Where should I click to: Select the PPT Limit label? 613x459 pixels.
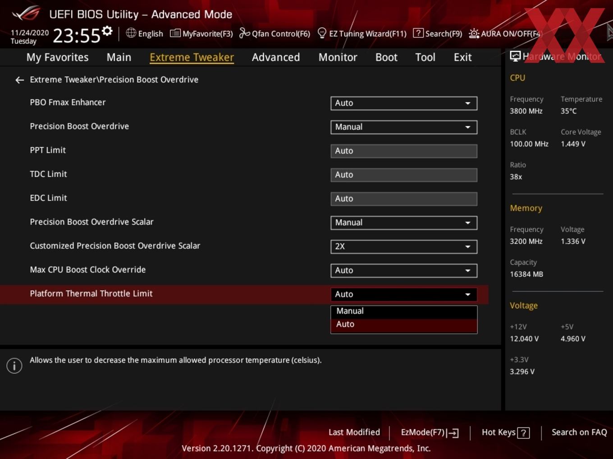[48, 150]
